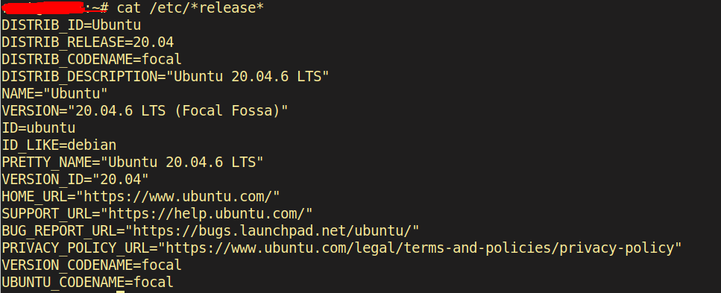
Task: Click the VERSION_ID="20.04" line
Action: tap(75, 179)
